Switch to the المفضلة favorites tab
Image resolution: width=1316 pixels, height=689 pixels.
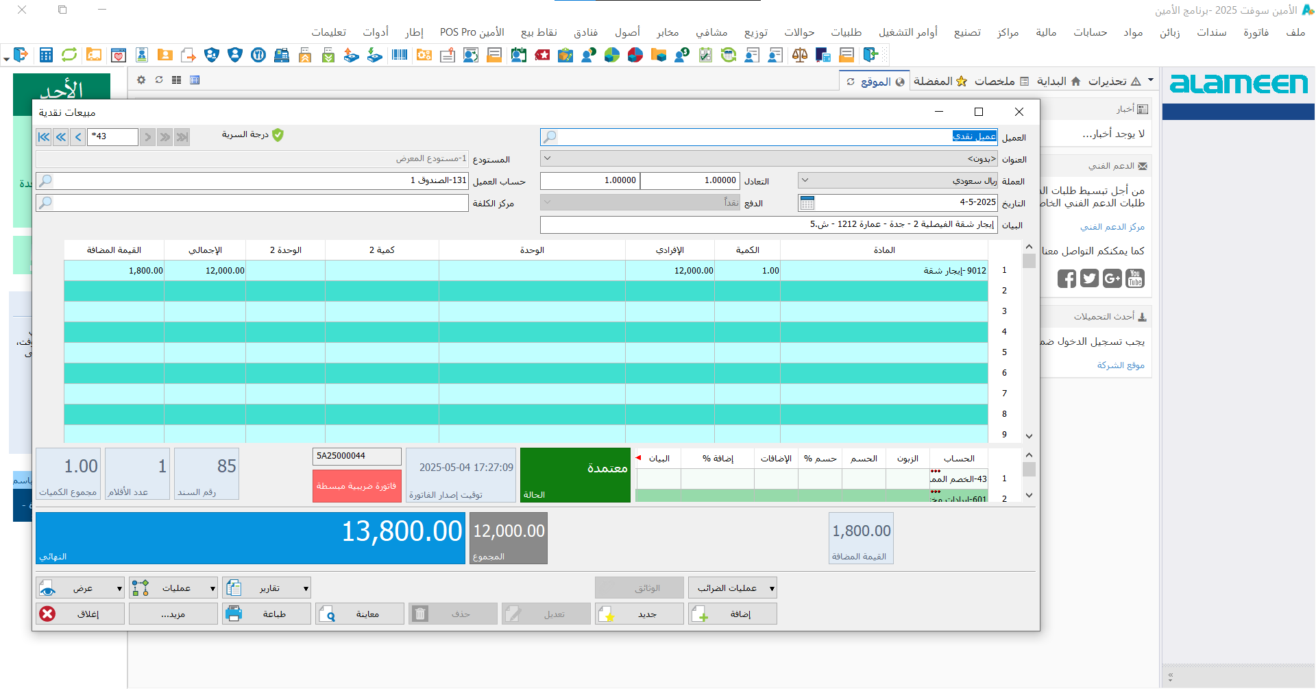[940, 82]
